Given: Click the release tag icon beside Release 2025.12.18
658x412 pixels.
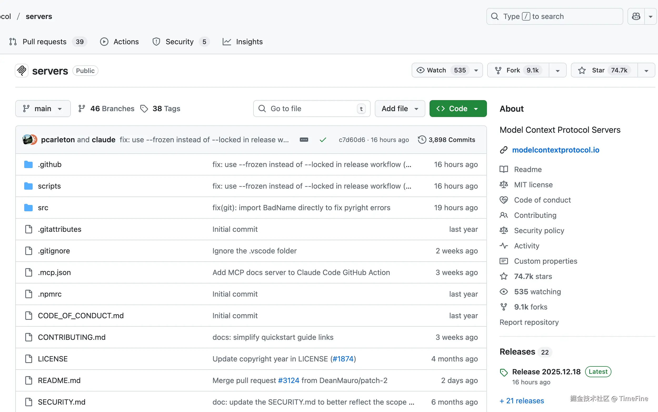Looking at the screenshot, I should (x=504, y=372).
